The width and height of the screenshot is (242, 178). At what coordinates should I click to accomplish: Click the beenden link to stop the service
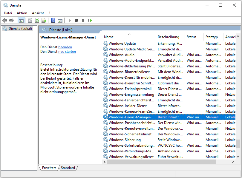(65, 47)
